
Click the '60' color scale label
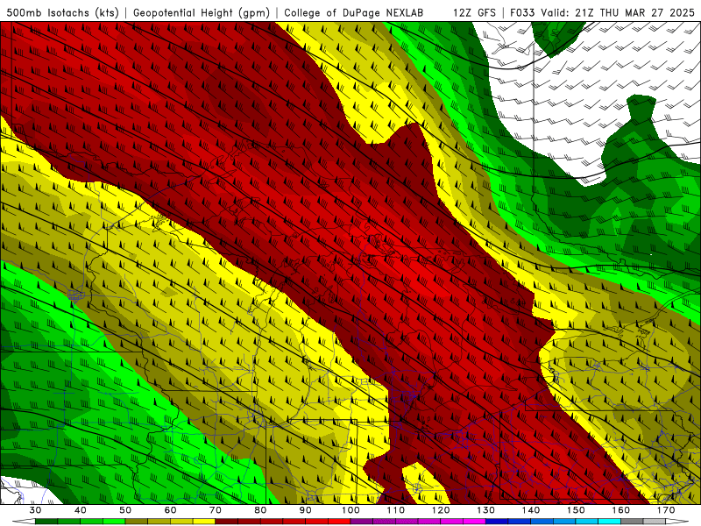pyautogui.click(x=170, y=510)
